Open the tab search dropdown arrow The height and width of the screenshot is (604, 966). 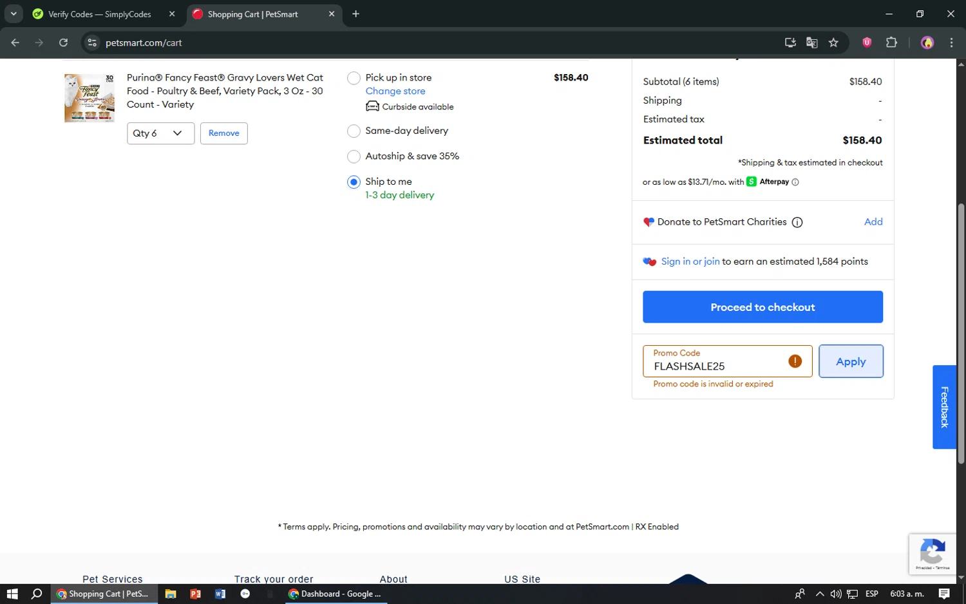point(14,14)
